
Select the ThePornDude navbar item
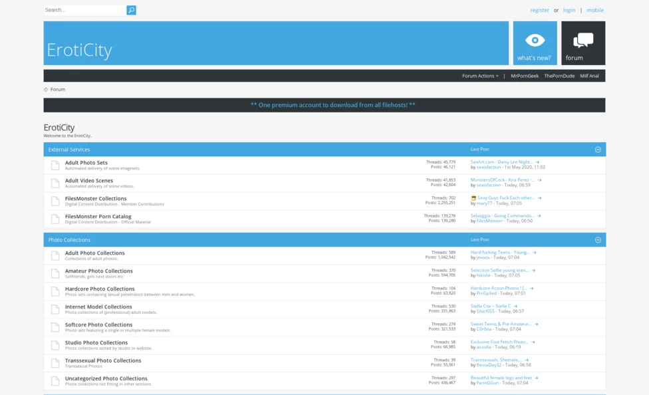click(559, 76)
